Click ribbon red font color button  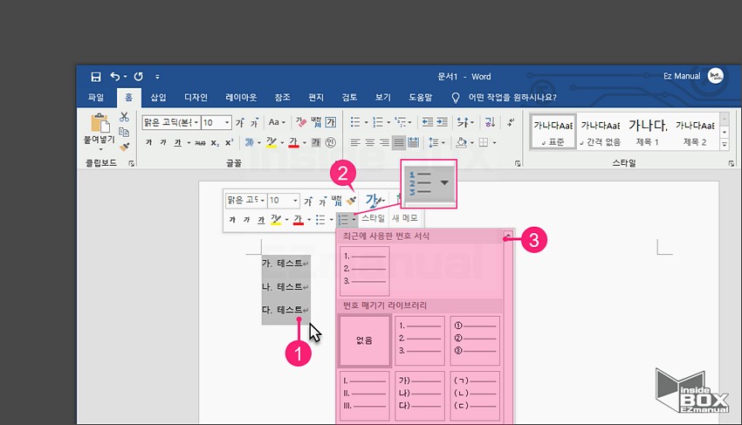(x=294, y=142)
